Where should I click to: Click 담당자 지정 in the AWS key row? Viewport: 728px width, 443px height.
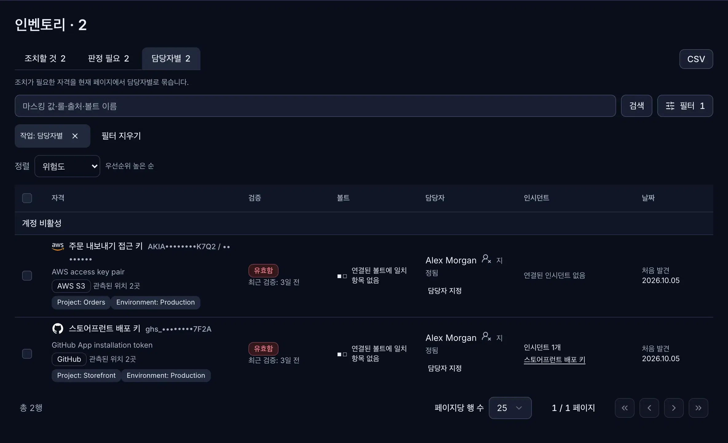(445, 291)
